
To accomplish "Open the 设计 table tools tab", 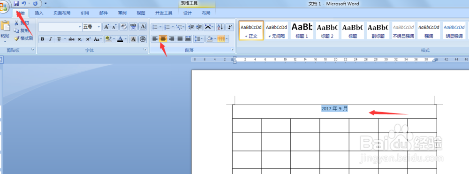I will 187,13.
